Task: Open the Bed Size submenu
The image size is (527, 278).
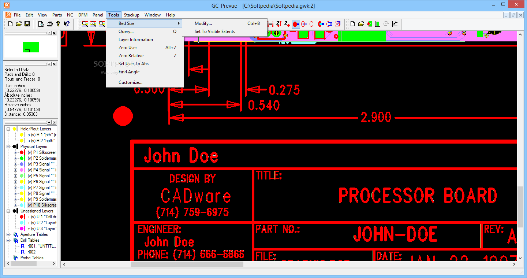Action: pos(145,23)
